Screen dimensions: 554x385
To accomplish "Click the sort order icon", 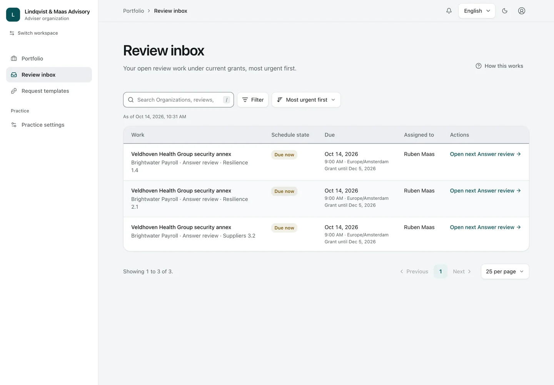I will [x=280, y=100].
